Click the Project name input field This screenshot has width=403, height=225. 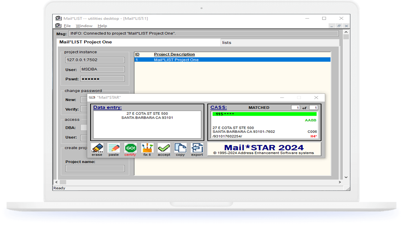[95, 168]
